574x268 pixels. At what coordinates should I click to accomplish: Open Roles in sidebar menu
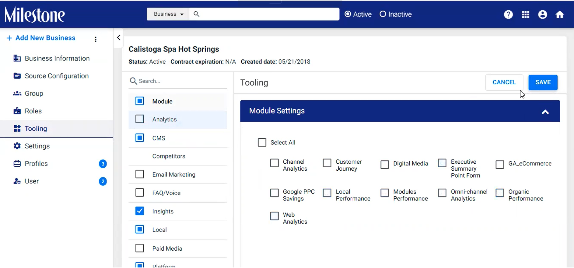(33, 111)
